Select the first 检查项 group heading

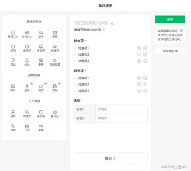point(79,41)
